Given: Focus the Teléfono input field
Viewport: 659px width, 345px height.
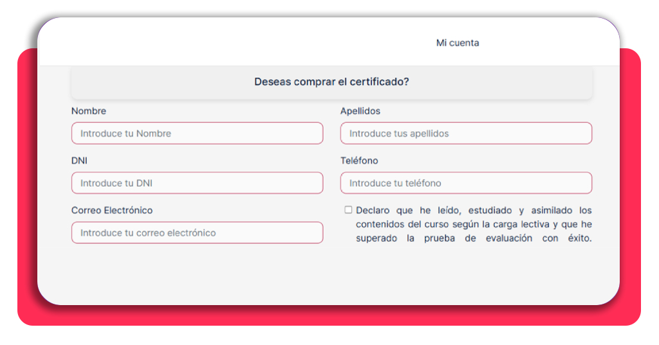Looking at the screenshot, I should point(466,183).
